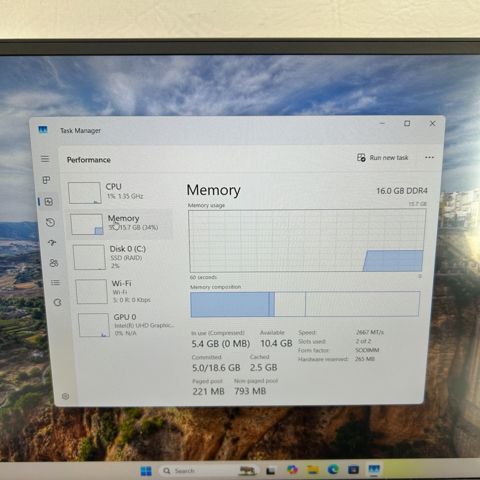Open the Processes page icon
Viewport: 480px width, 480px height.
46,180
